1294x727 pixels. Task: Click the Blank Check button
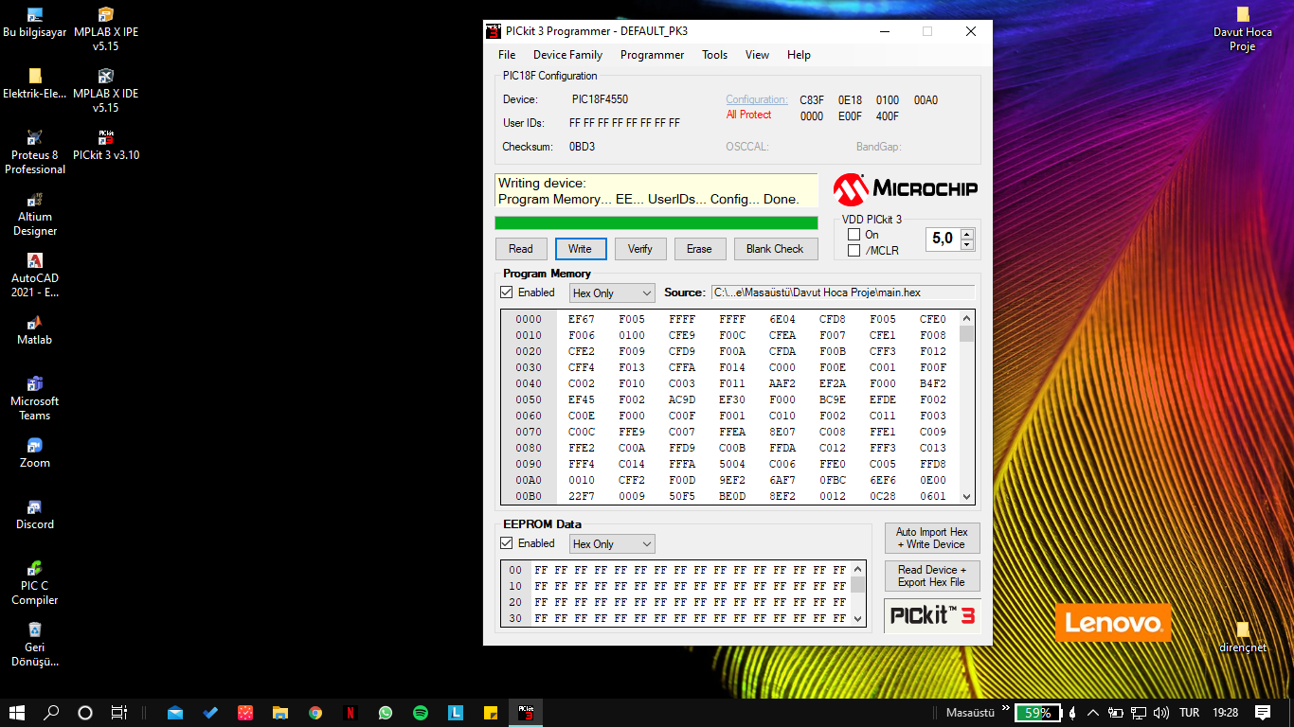pyautogui.click(x=775, y=249)
